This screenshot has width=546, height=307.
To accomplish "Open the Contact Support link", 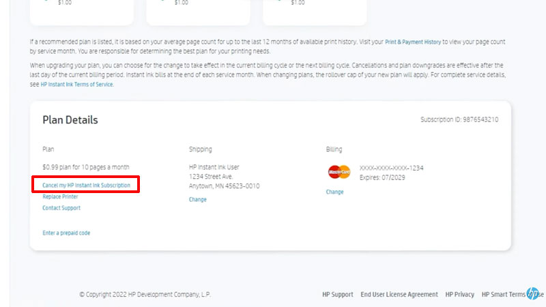I will [x=61, y=208].
